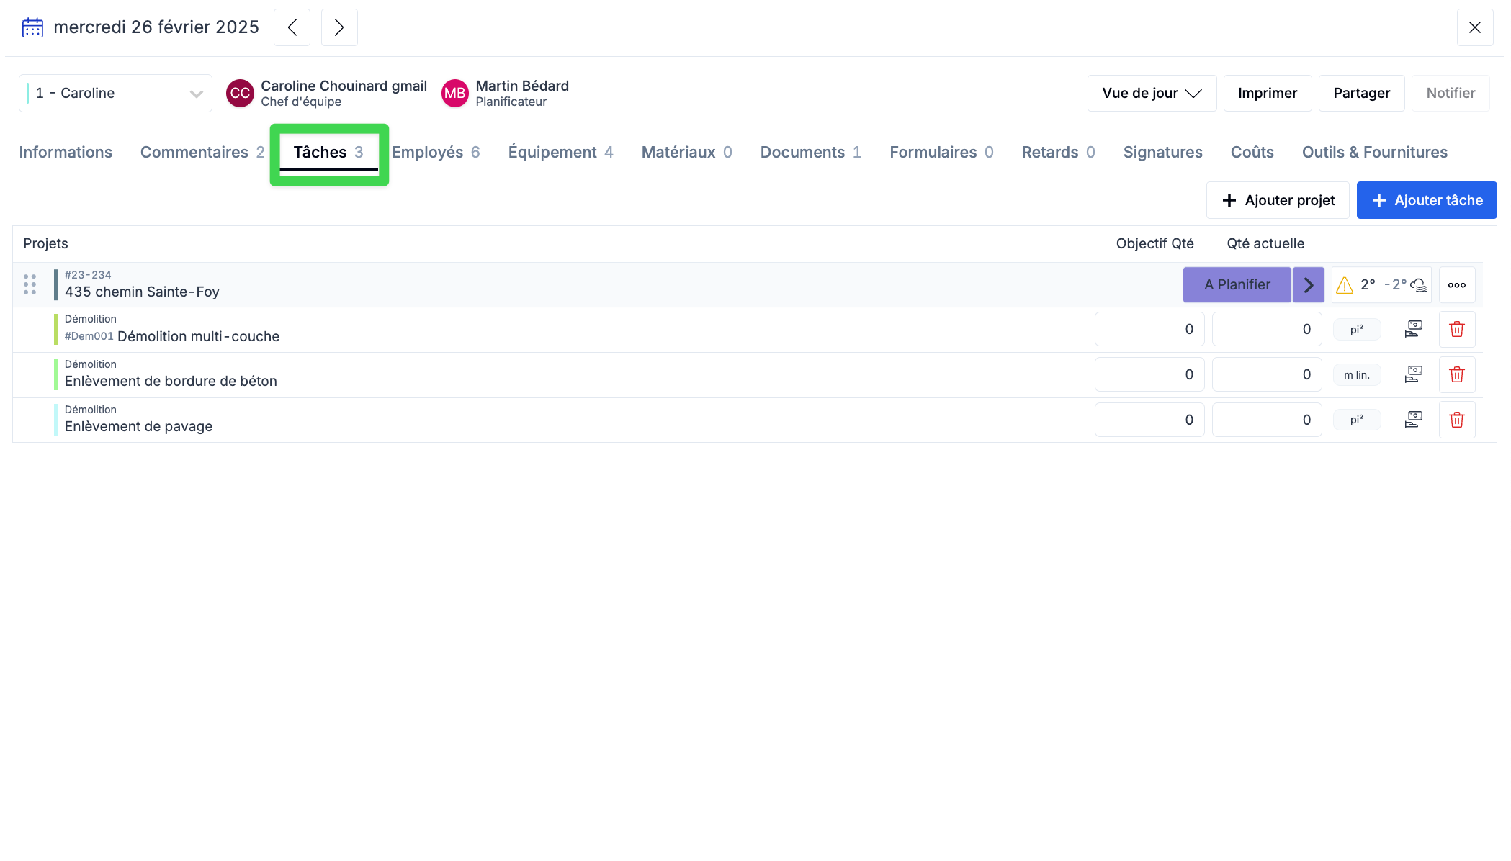The image size is (1511, 861).
Task: Expand the Vue de jour dropdown
Action: 1151,94
